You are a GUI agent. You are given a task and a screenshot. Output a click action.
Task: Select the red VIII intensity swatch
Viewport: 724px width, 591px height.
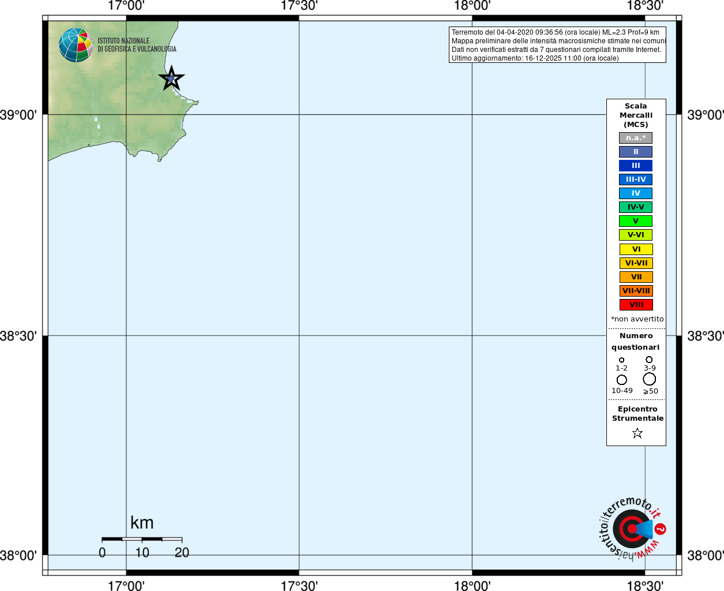pos(636,305)
